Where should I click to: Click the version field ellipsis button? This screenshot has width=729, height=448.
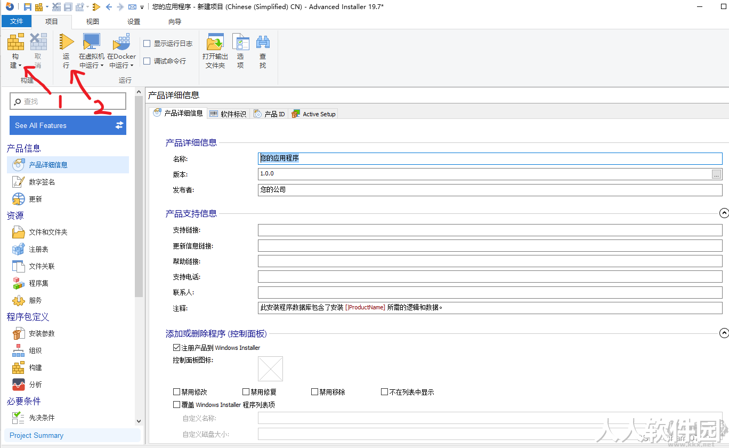click(x=717, y=174)
